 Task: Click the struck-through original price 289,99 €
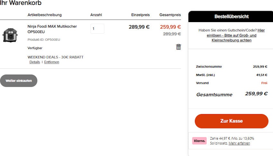click(172, 34)
